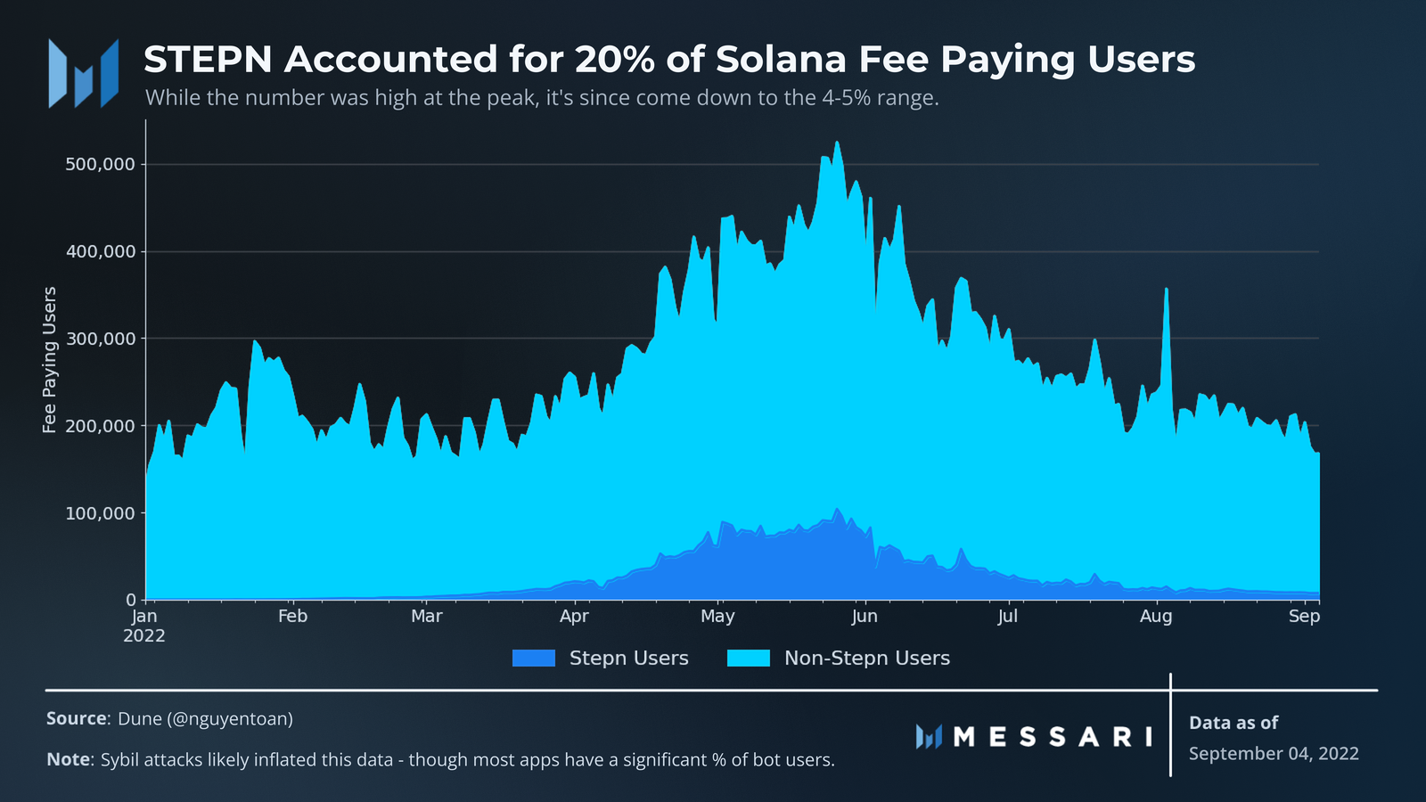Viewport: 1426px width, 802px height.
Task: Select the Stepn Users legend label
Action: (629, 659)
